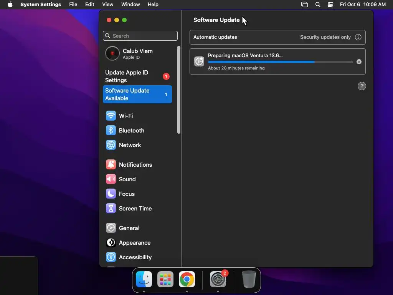
Task: Click the Preparing macOS Ventura 13.6 text
Action: pyautogui.click(x=245, y=55)
